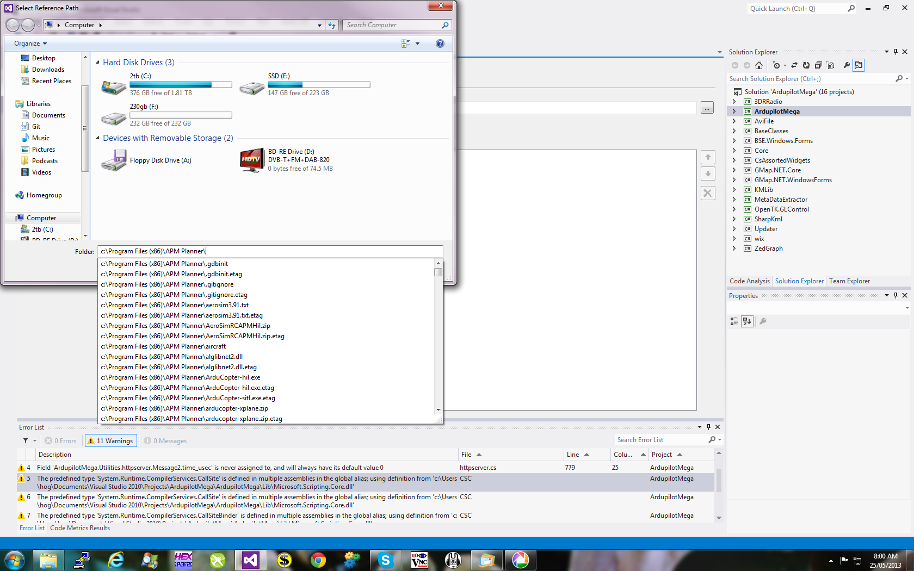The width and height of the screenshot is (914, 571).
Task: Click the Search Solution Explorer field
Action: tap(811, 79)
